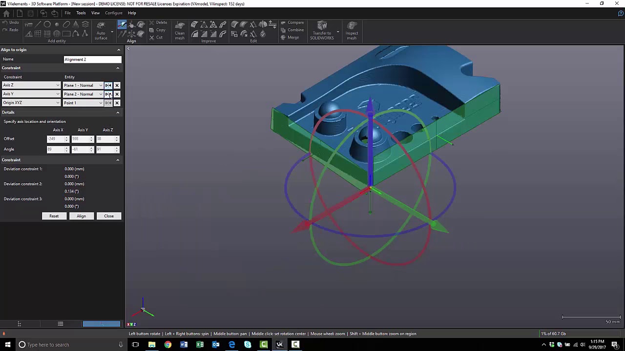
Task: Click the list view tab at panel bottom
Action: (61, 324)
